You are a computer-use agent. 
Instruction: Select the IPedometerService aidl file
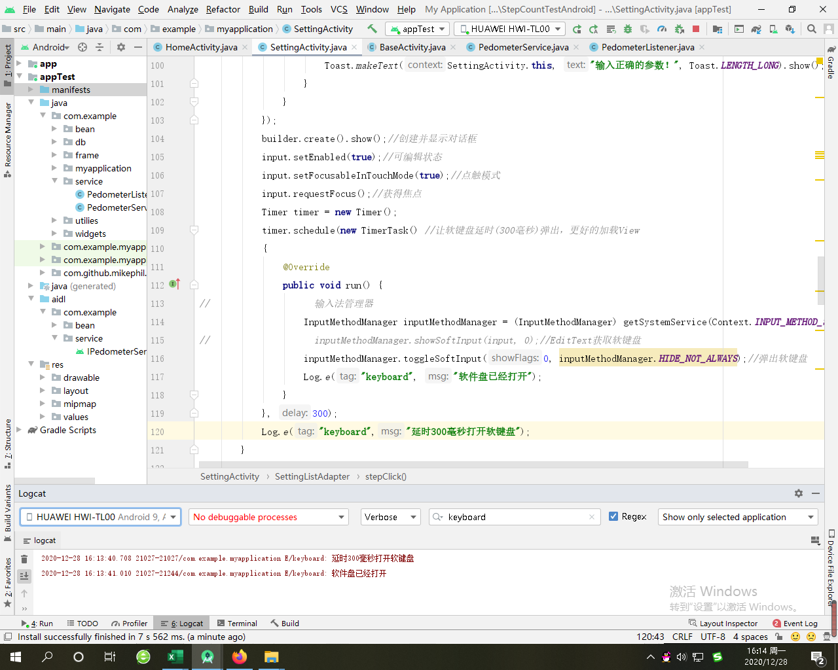pos(111,351)
